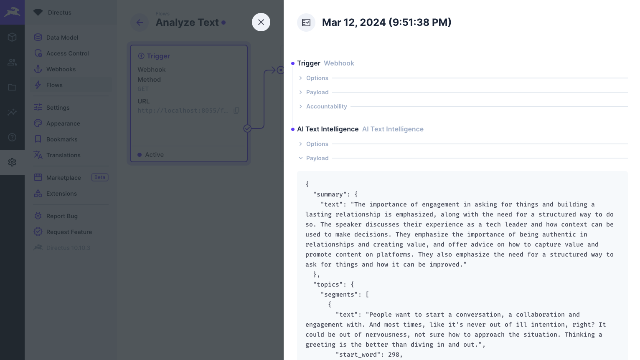Follow the Request Feature link
This screenshot has width=640, height=360.
[x=71, y=232]
